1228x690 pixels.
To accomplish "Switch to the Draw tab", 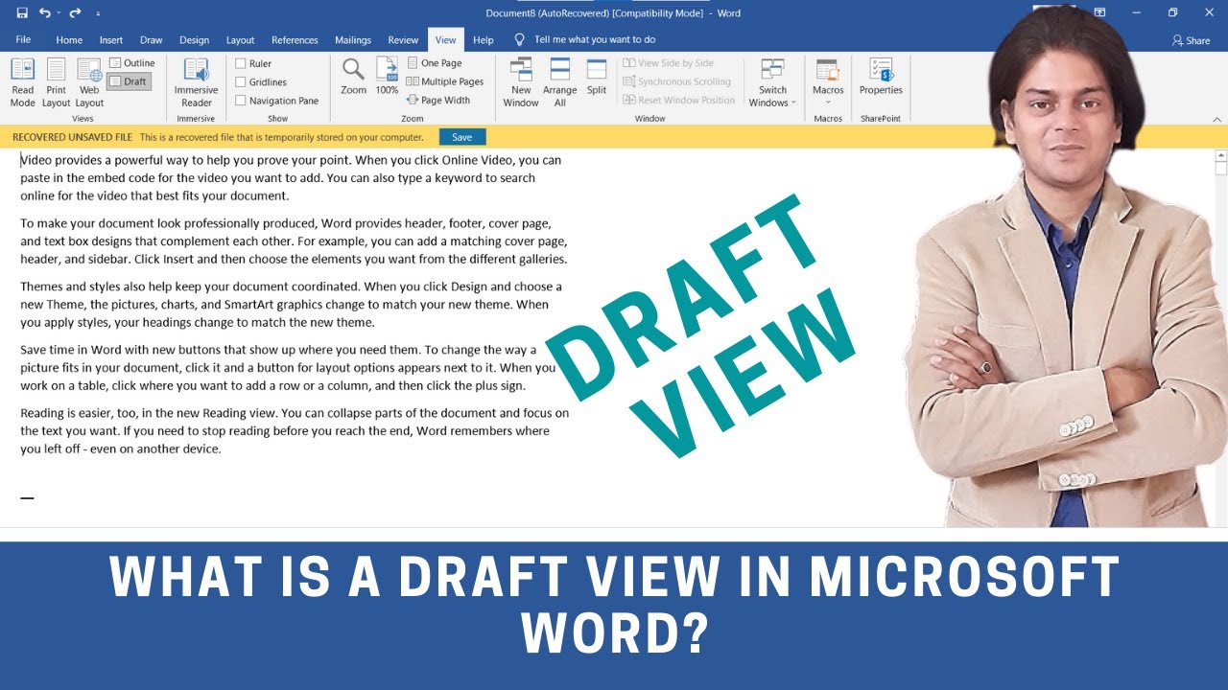I will (152, 40).
